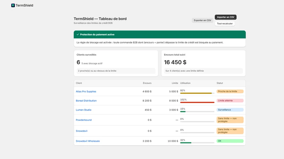
Task: Click the Clients surveillés card title
Action: [x=86, y=55]
